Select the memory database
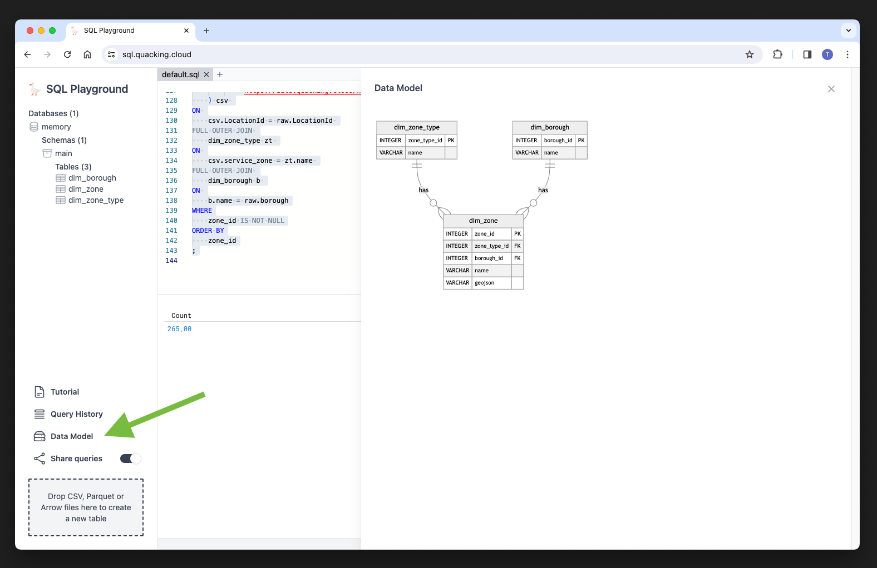Viewport: 877px width, 568px height. pyautogui.click(x=56, y=127)
